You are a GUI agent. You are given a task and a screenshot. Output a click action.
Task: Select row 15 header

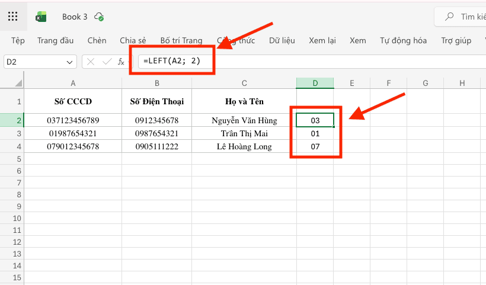tap(12, 277)
